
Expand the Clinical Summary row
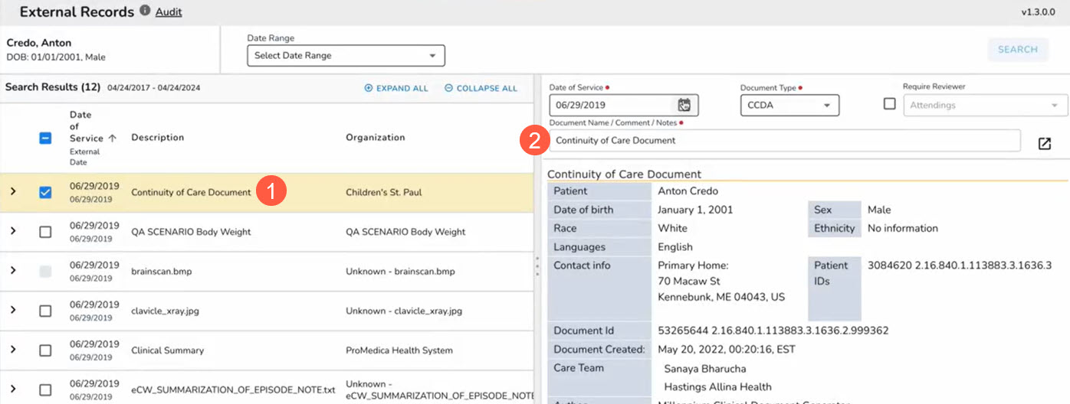point(13,350)
